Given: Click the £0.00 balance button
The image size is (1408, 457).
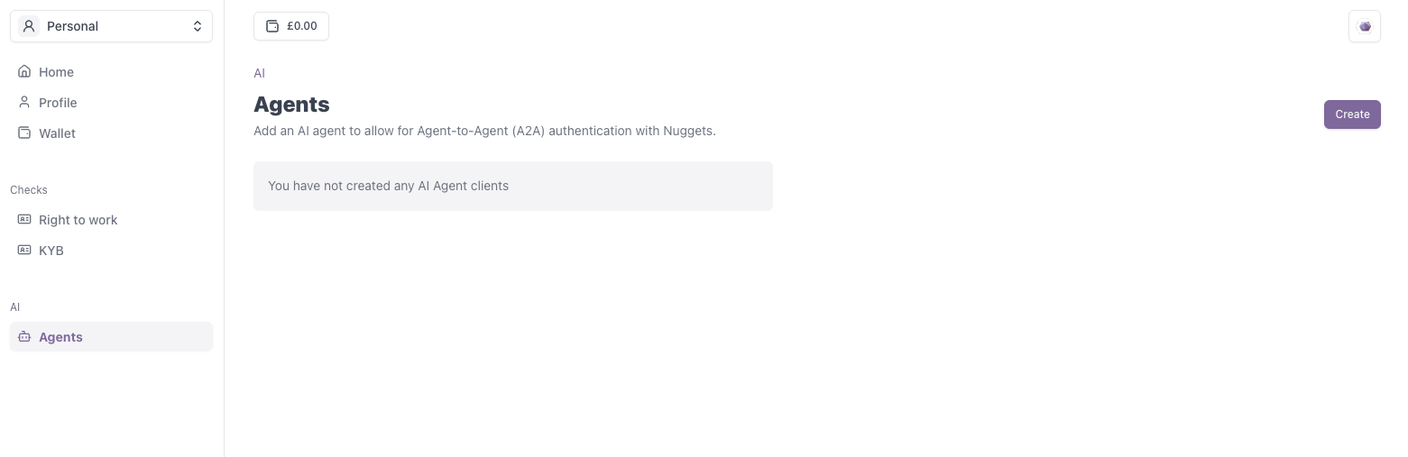Looking at the screenshot, I should 291,26.
